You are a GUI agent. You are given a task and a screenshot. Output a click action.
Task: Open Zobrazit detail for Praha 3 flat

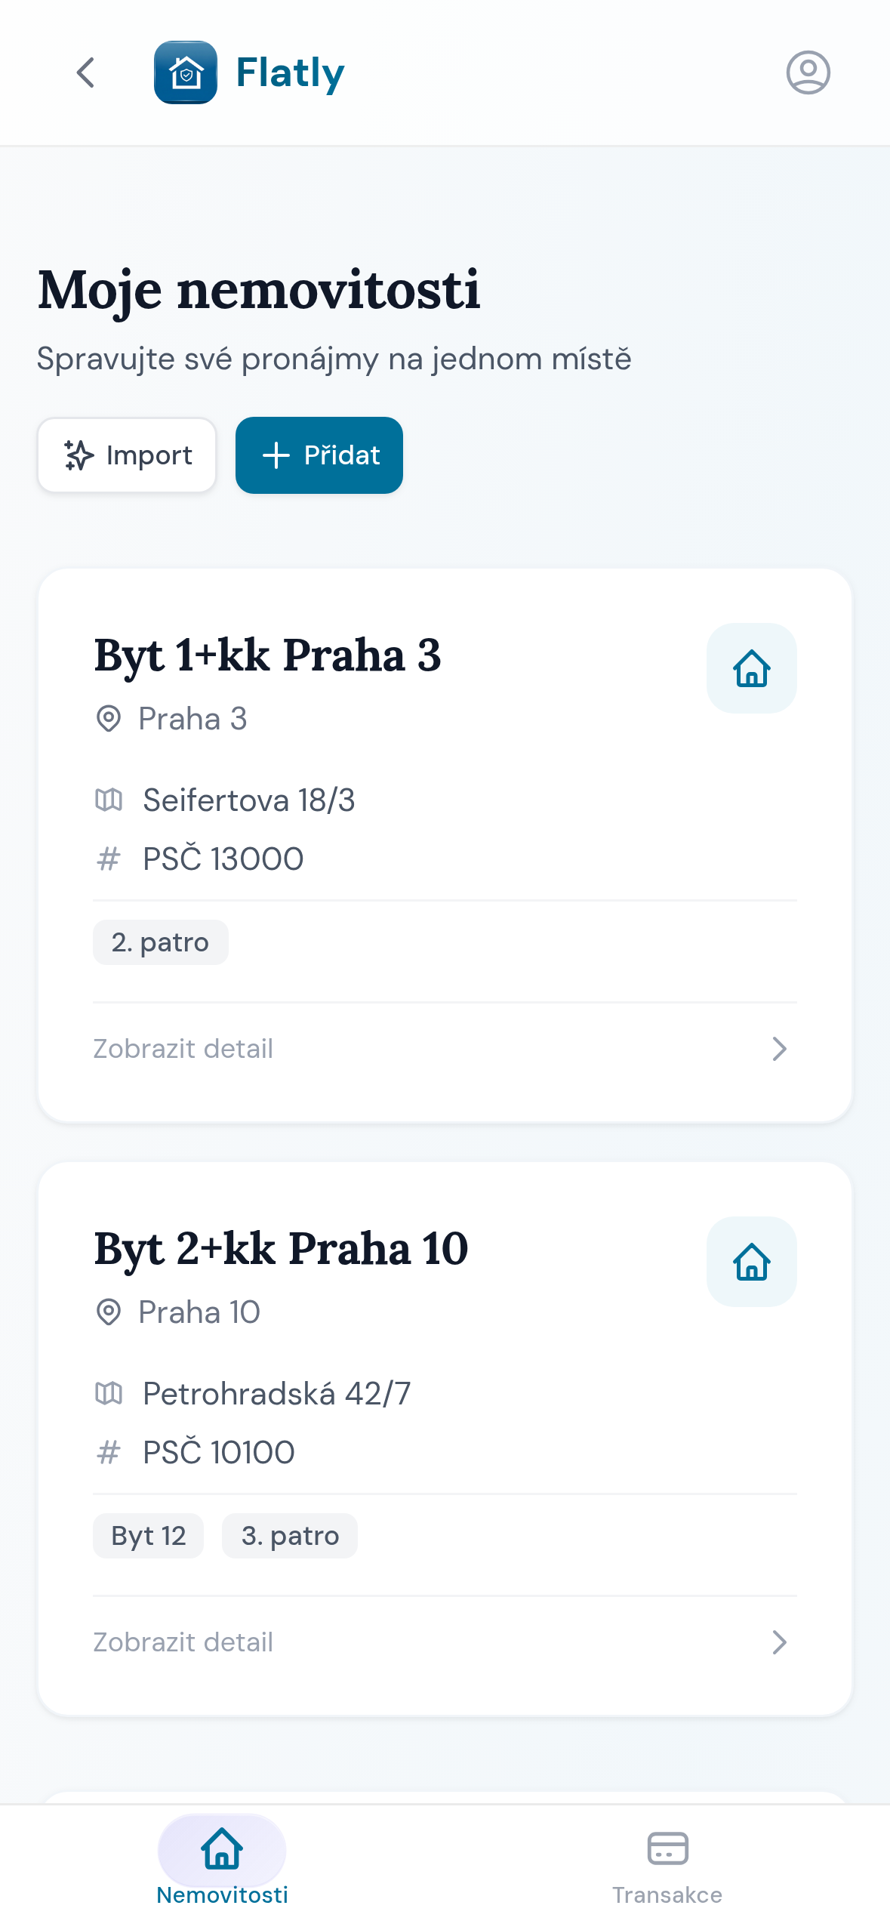point(183,1049)
